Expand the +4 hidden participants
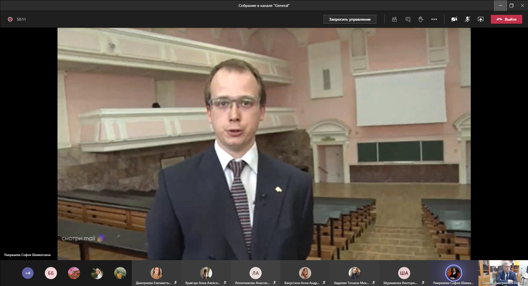The image size is (528, 286). click(x=28, y=273)
